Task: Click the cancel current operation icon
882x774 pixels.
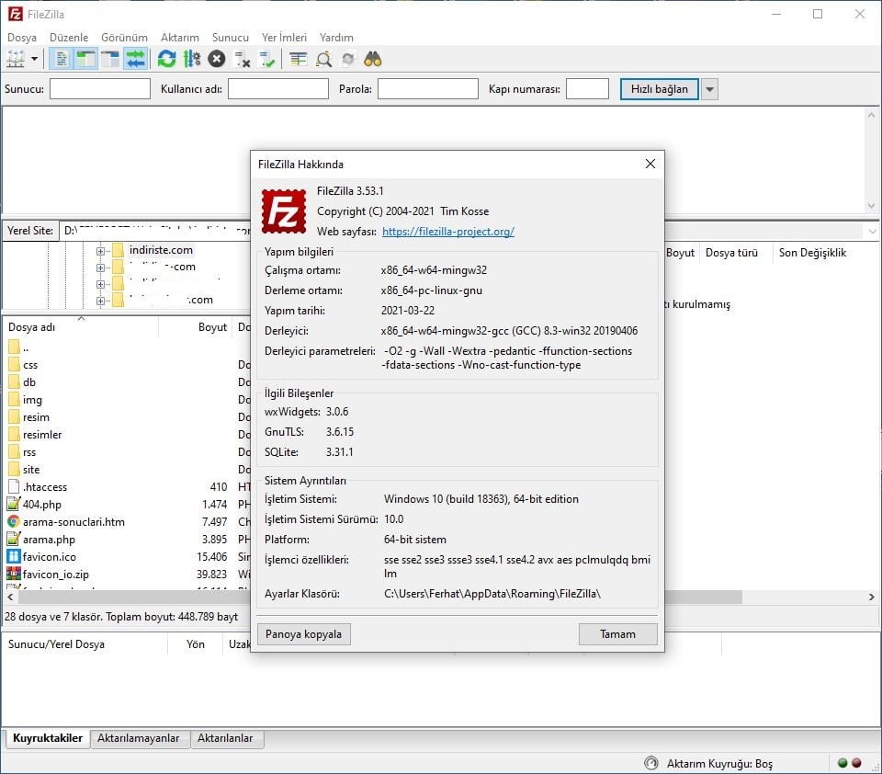Action: (x=217, y=59)
